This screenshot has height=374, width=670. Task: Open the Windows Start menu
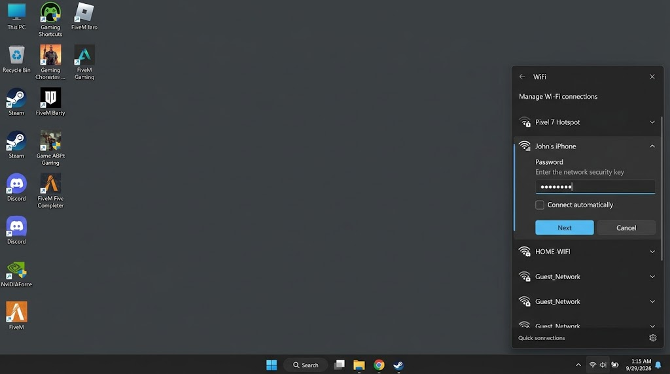pos(272,365)
